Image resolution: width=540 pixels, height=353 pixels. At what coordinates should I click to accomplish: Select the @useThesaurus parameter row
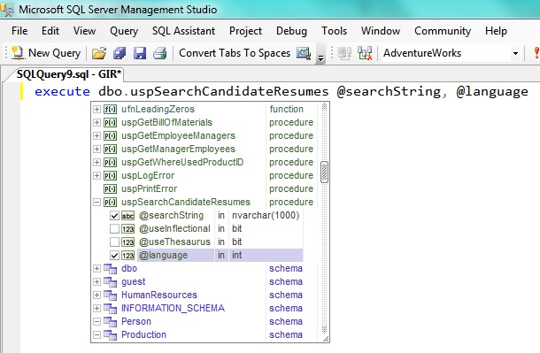click(174, 242)
